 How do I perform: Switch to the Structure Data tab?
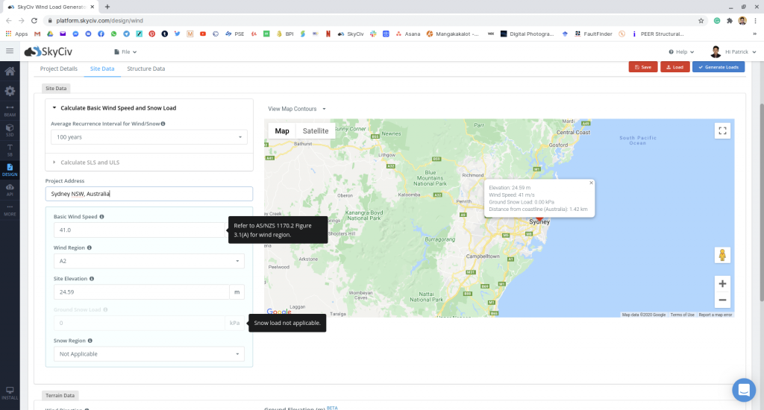145,69
